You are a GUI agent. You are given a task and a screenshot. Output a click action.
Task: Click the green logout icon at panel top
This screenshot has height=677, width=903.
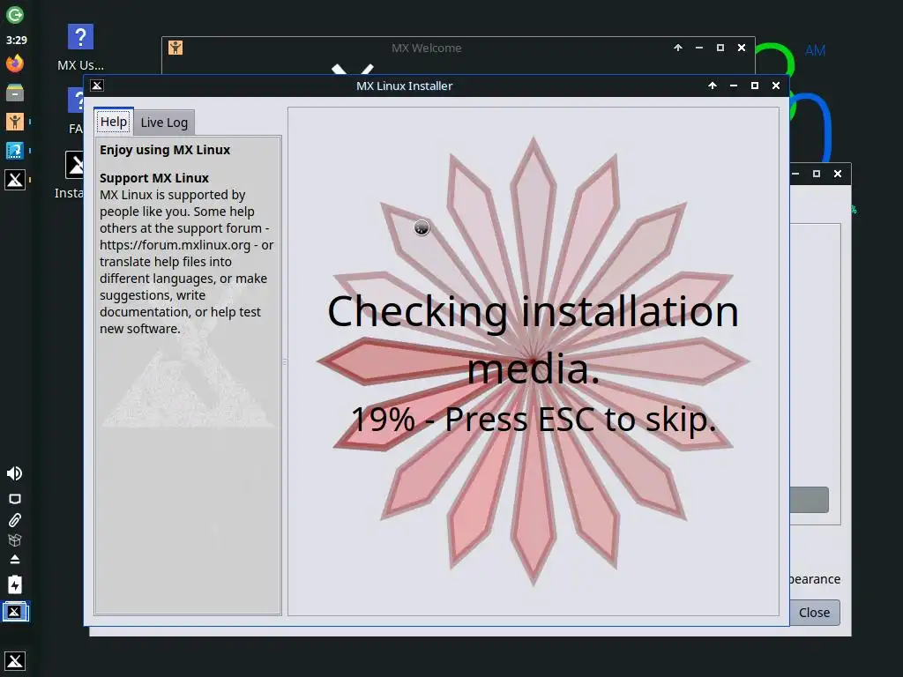15,15
